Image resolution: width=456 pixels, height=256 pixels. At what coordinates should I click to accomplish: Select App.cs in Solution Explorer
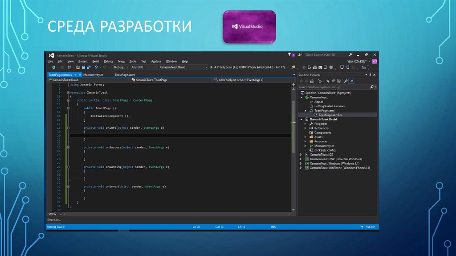pos(319,102)
